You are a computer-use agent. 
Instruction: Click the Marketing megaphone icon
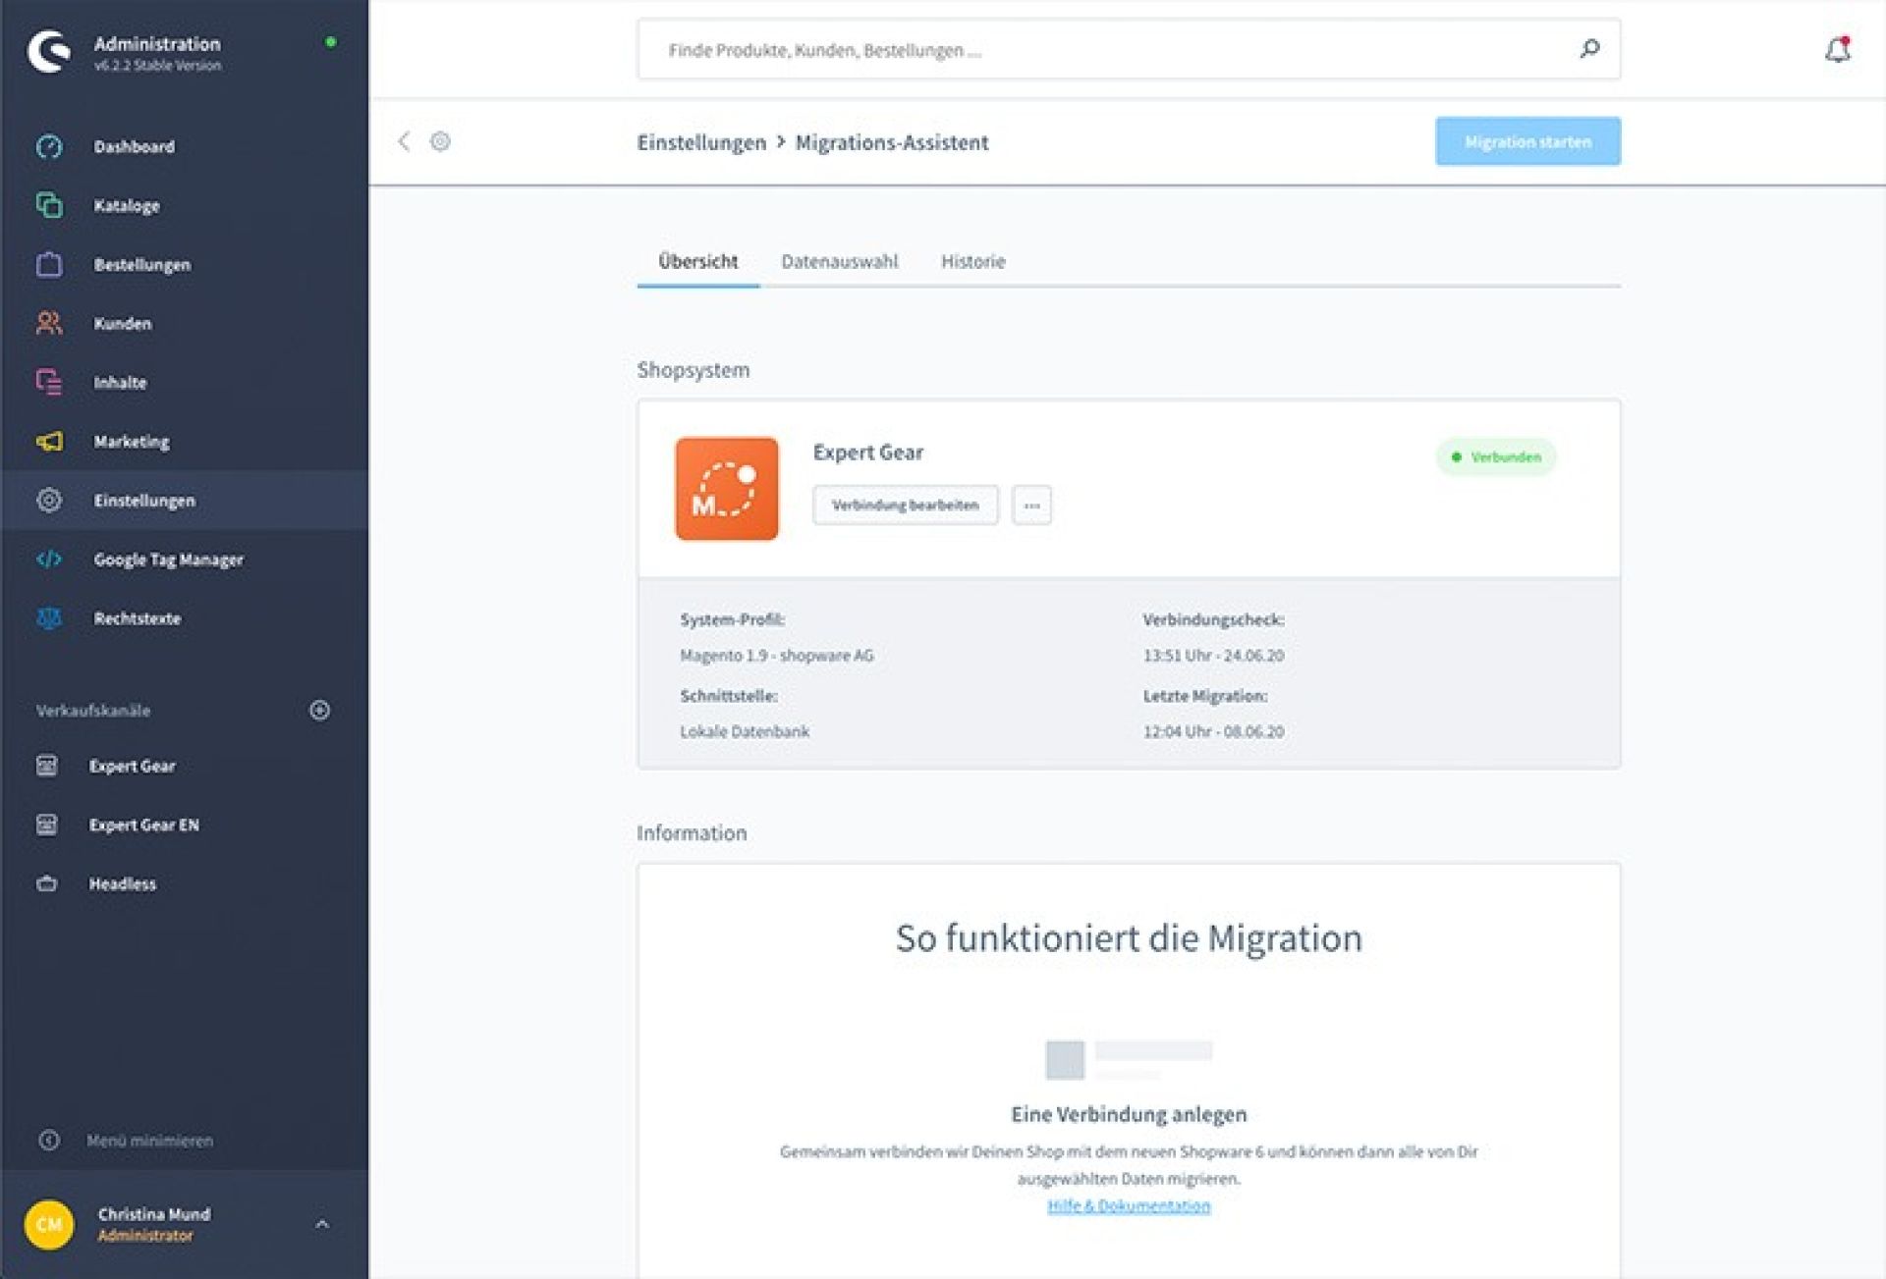tap(49, 442)
